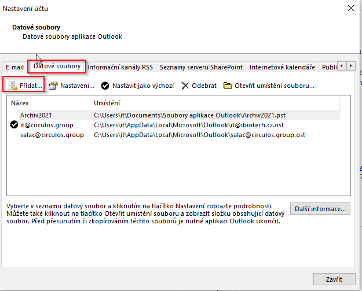This screenshot has width=362, height=291.
Task: Sort by the Název column header
Action: (49, 103)
